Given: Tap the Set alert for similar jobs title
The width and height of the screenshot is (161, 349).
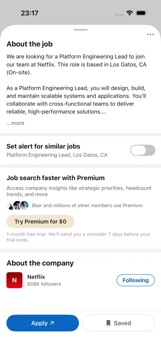Looking at the screenshot, I should [x=43, y=146].
